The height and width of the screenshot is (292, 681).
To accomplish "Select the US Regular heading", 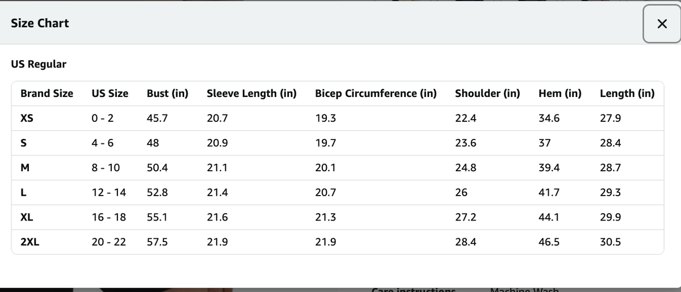I will 39,64.
